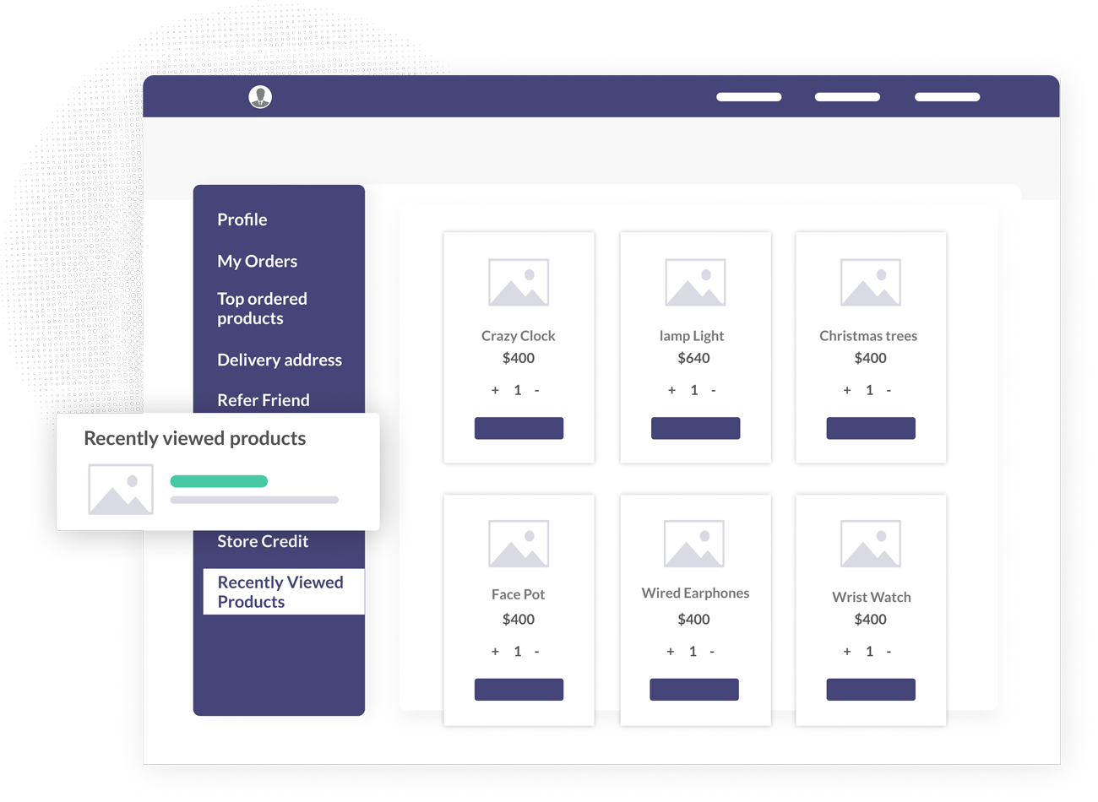This screenshot has width=1098, height=802.
Task: Decrease lamp Light quantity with minus
Action: click(714, 390)
